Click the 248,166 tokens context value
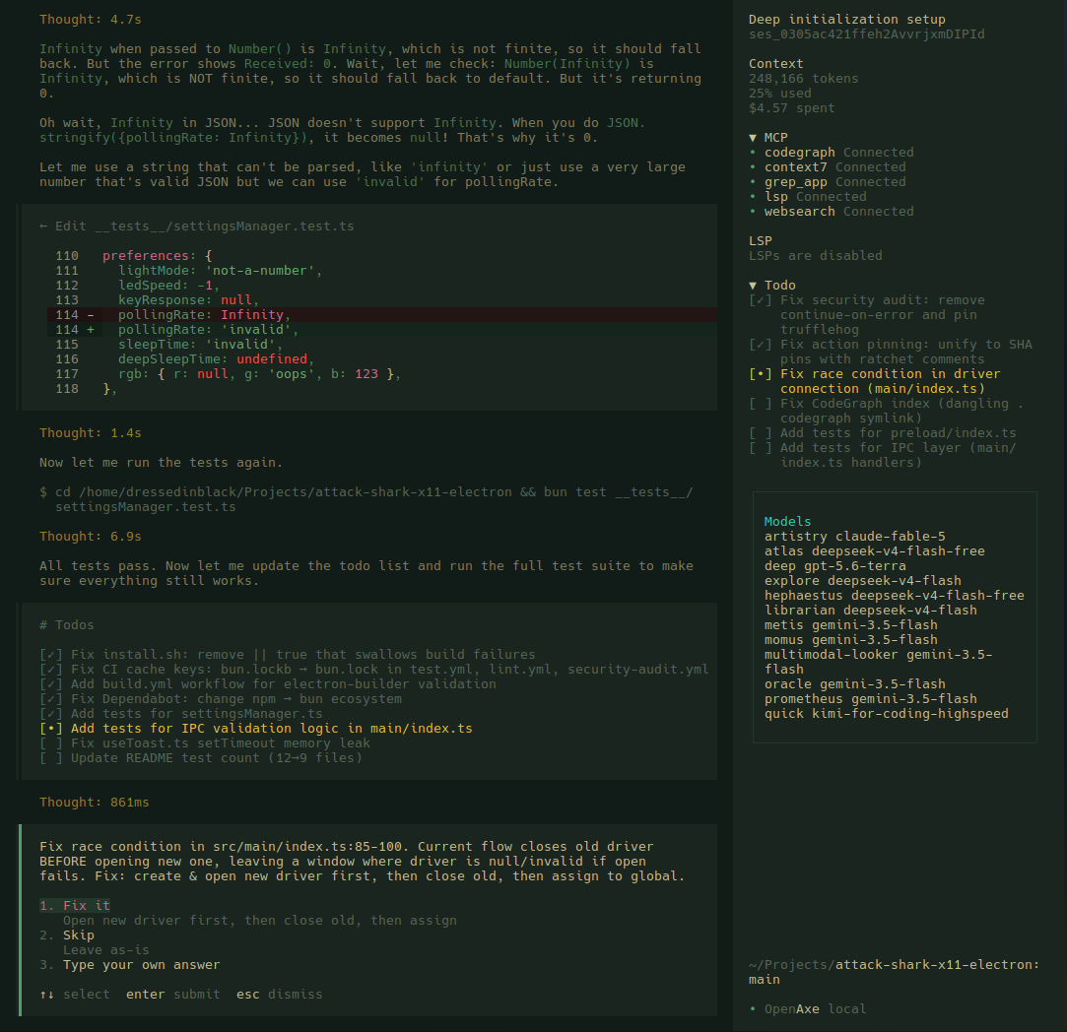 [x=804, y=78]
